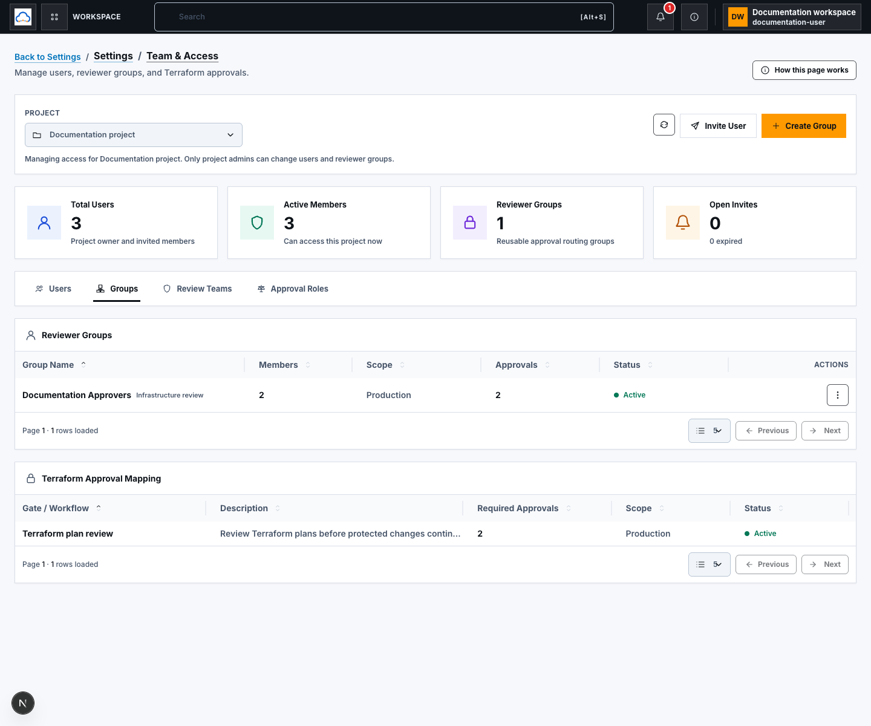Click the Infrastructure review tag
This screenshot has height=726, width=871.
(x=170, y=396)
